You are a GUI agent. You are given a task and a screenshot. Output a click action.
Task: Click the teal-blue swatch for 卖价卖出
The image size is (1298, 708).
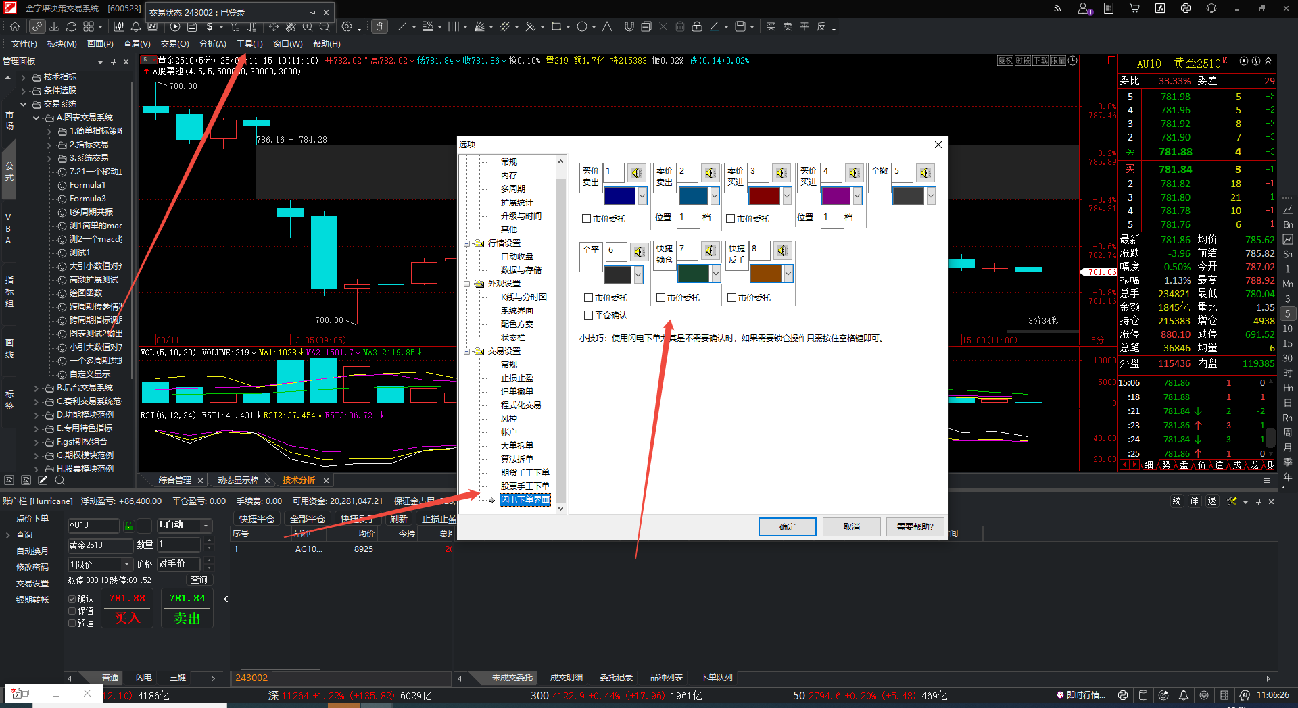693,196
